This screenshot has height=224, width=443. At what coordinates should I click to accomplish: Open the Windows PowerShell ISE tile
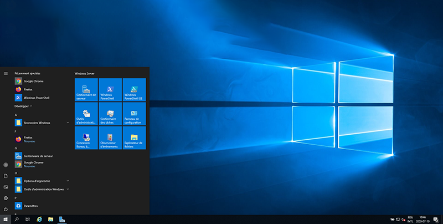click(134, 90)
